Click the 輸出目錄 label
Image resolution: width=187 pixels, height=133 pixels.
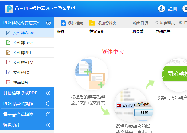pyautogui.click(x=142, y=23)
